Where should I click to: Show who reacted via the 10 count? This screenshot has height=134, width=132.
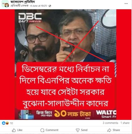[11, 123]
